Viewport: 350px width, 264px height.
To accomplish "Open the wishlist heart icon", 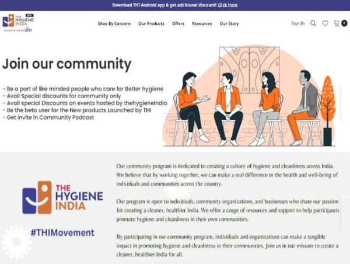I will 325,23.
